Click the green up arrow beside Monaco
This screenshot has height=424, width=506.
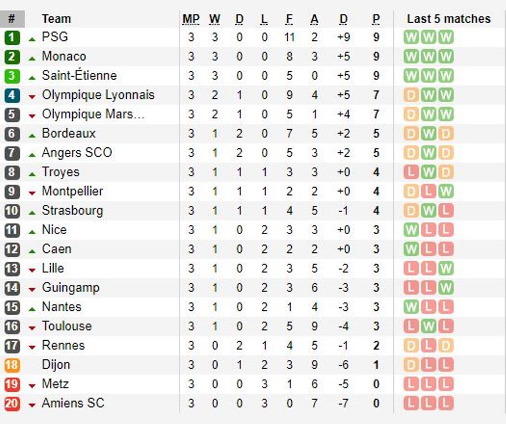coord(31,59)
